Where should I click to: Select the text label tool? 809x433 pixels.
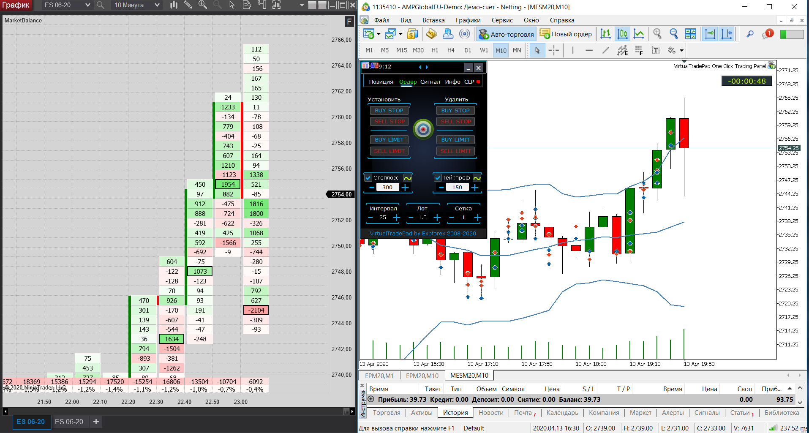click(x=655, y=50)
